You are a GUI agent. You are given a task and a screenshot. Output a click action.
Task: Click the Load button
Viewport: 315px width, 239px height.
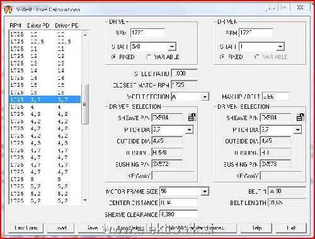(x=61, y=228)
